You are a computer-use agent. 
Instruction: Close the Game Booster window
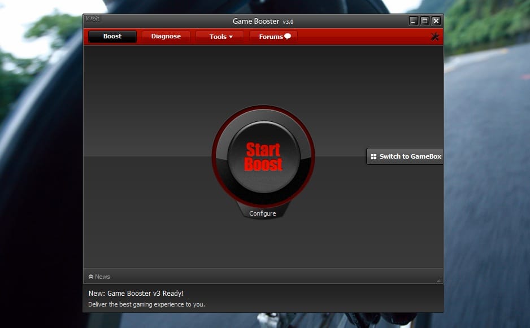[x=436, y=21]
